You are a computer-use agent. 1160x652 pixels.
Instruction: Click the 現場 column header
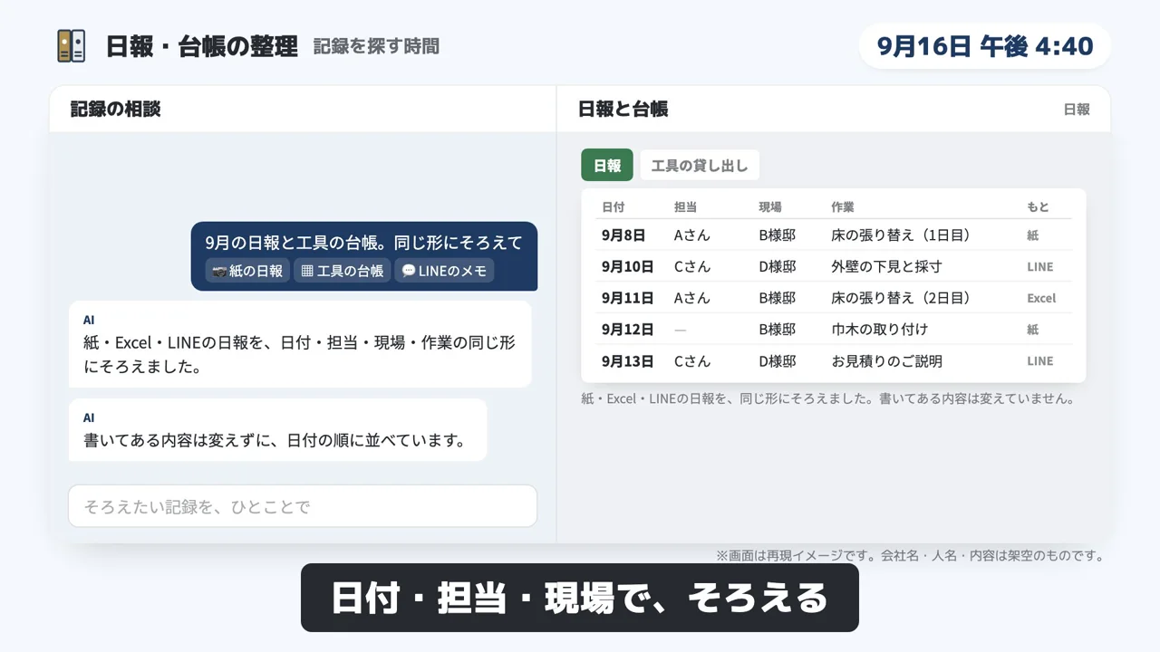click(x=770, y=206)
